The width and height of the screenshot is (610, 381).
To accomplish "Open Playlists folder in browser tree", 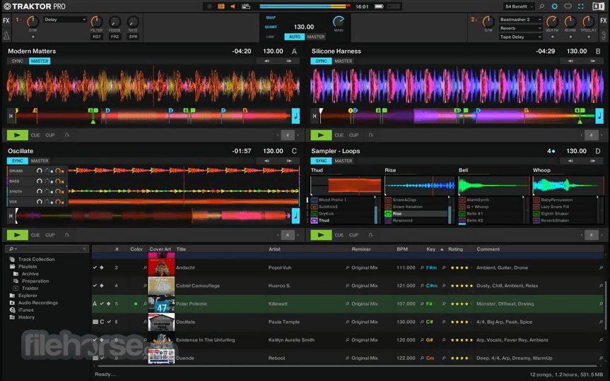I will click(x=28, y=267).
